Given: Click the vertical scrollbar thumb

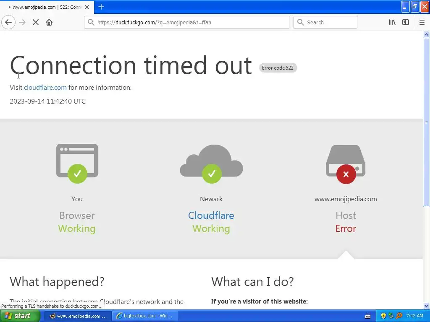Looking at the screenshot, I should coord(426,123).
